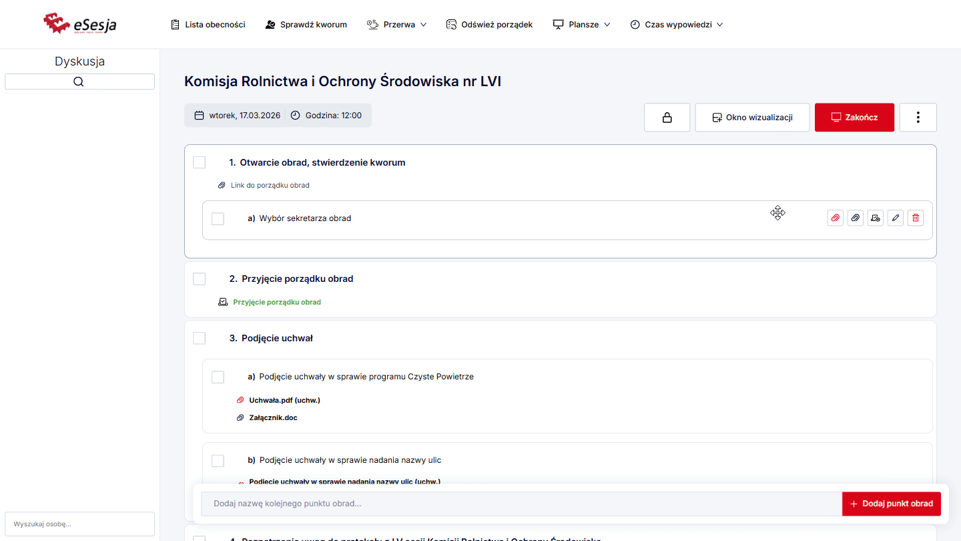Screen dimensions: 961x541
Task: Click the add voting icon in sub-item row
Action: (x=875, y=218)
